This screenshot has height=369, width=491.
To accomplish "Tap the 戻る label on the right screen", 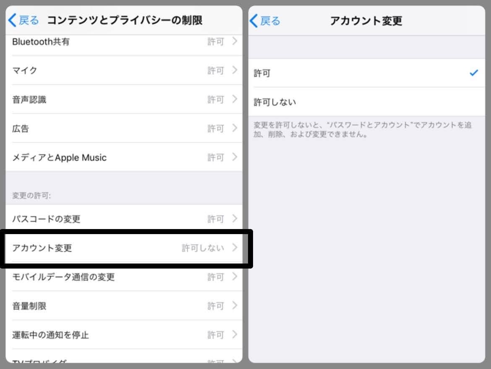I will pos(271,21).
